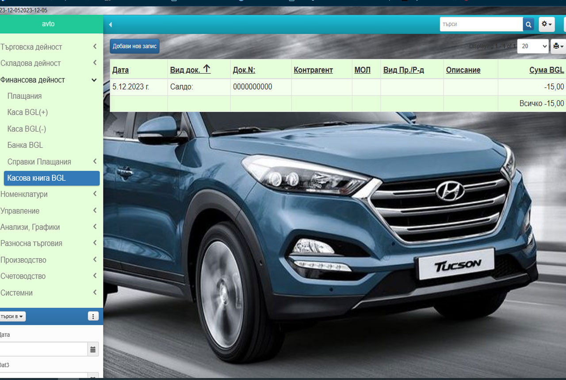566x380 pixels.
Task: Click the search magnifier button
Action: [528, 24]
